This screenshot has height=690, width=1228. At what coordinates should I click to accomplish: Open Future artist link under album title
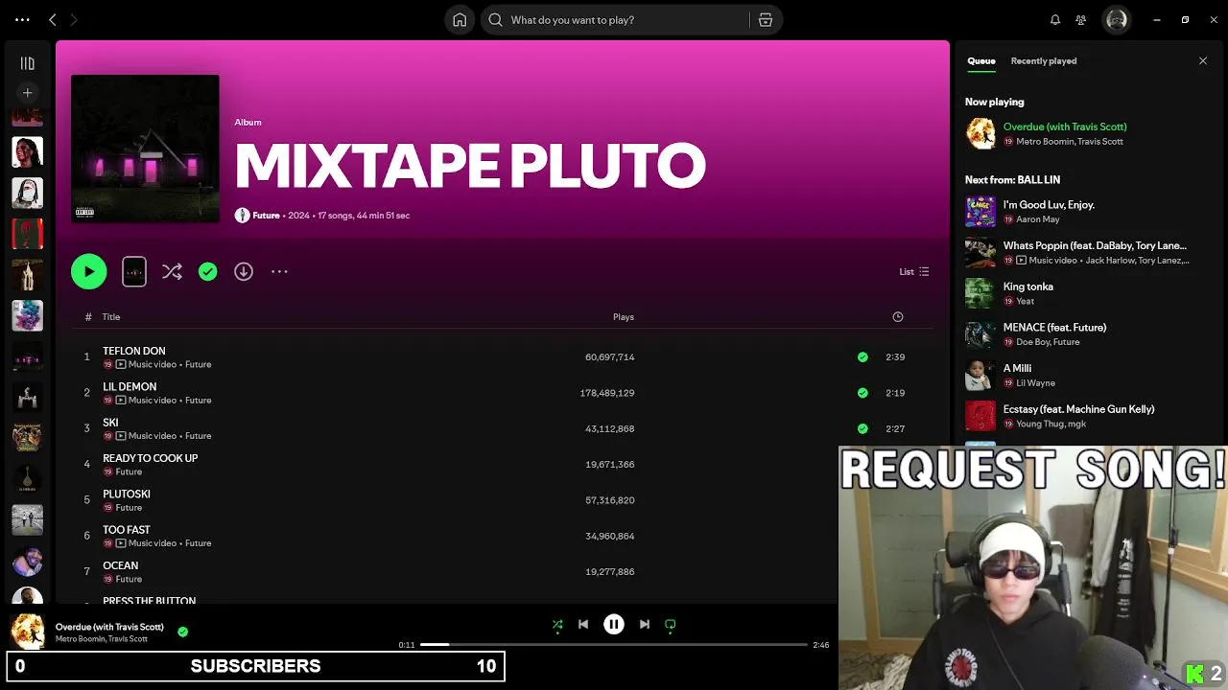coord(266,215)
